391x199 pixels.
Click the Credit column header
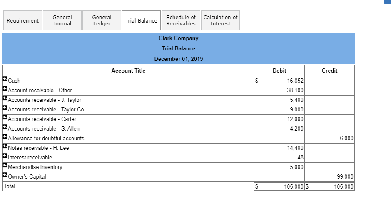329,71
